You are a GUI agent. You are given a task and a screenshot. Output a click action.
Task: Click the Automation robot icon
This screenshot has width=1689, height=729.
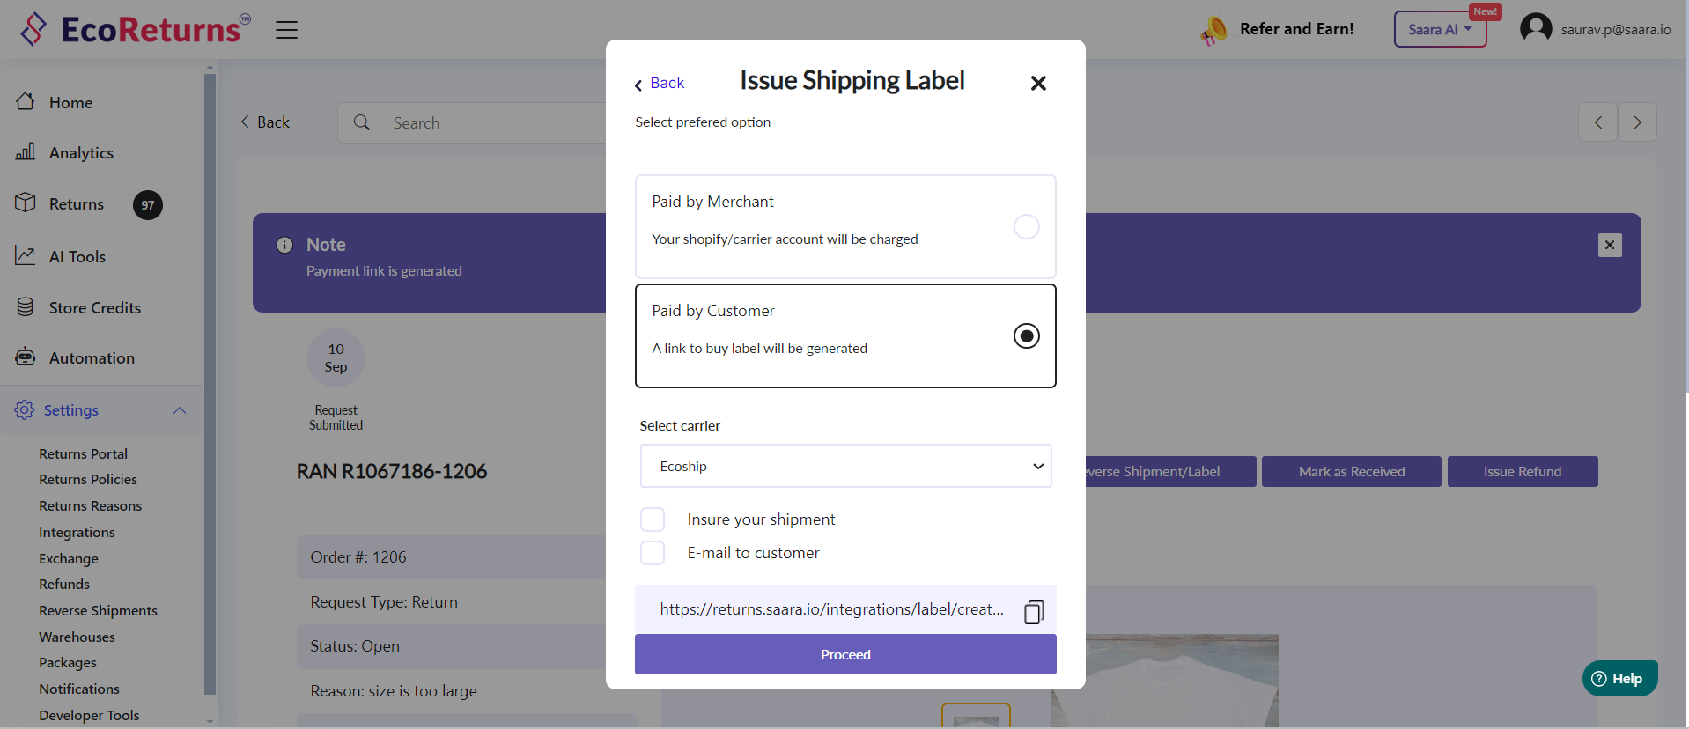click(x=26, y=357)
